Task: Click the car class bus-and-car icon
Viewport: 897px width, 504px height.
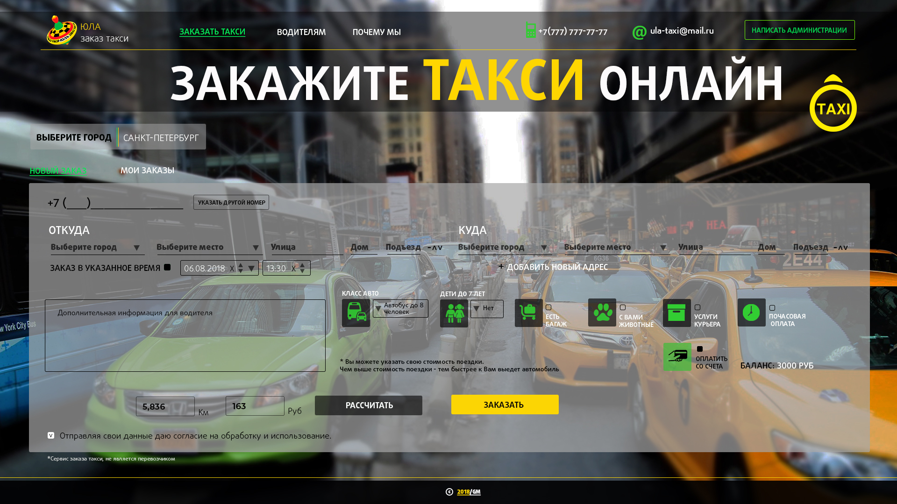Action: click(x=356, y=313)
